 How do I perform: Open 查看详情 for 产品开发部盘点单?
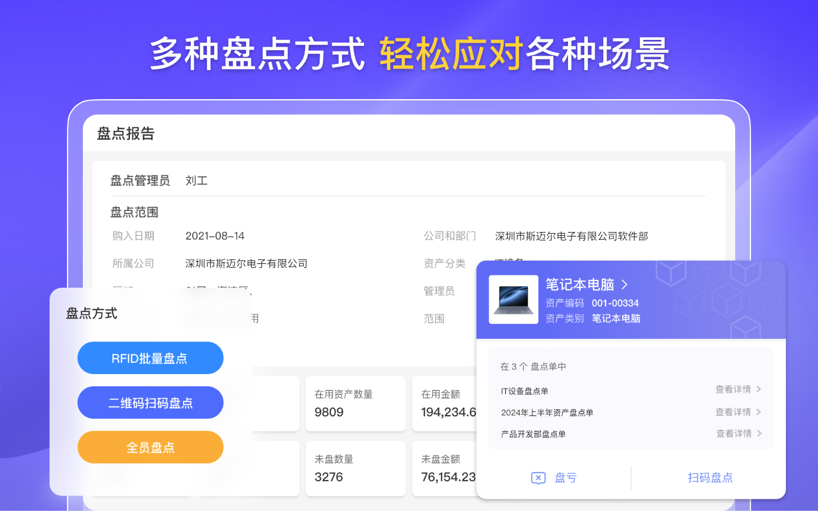[x=734, y=433]
